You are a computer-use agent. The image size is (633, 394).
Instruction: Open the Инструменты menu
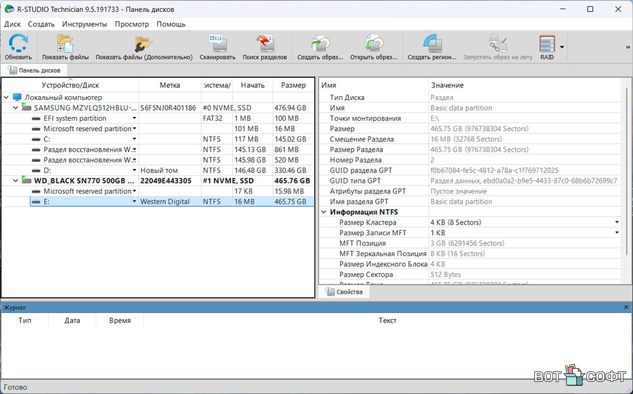tap(84, 24)
